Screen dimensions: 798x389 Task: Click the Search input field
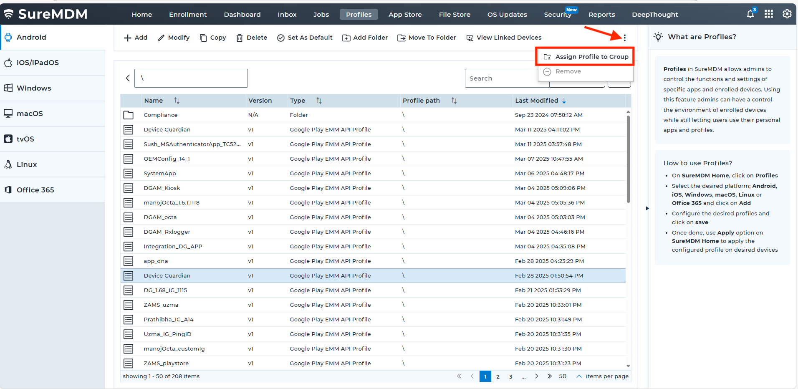(502, 78)
